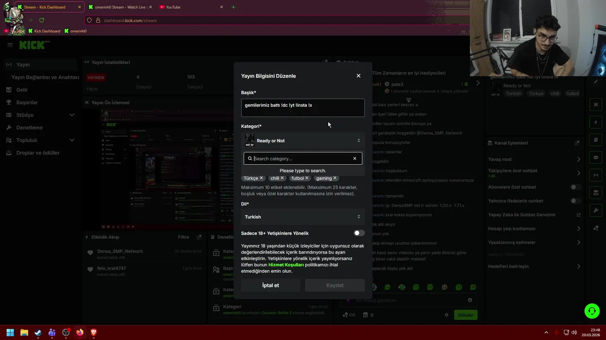This screenshot has width=606, height=340.
Task: Open Brave browser from taskbar
Action: 93,332
